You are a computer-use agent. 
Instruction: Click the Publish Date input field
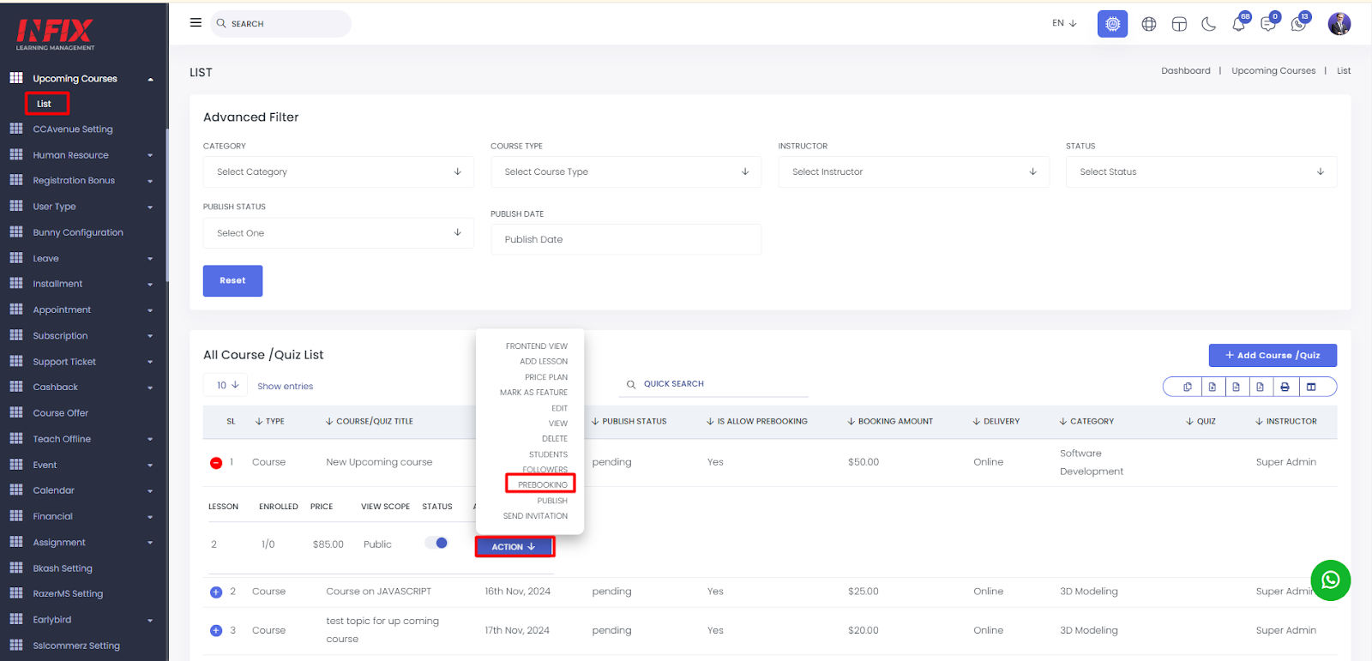click(x=626, y=239)
